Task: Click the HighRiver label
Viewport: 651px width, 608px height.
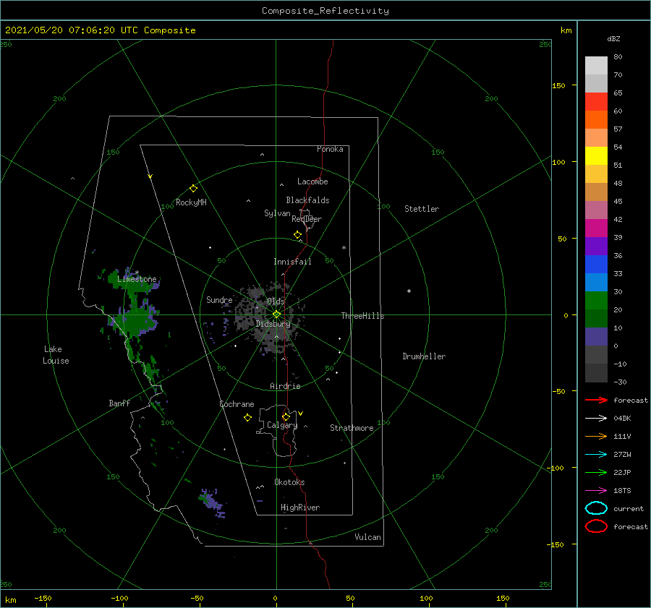Action: click(299, 508)
